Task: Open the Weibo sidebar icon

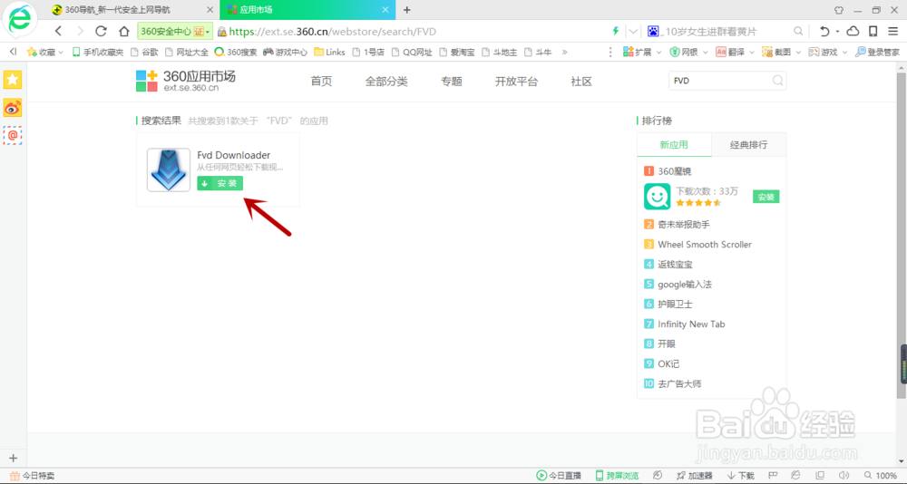Action: (13, 108)
